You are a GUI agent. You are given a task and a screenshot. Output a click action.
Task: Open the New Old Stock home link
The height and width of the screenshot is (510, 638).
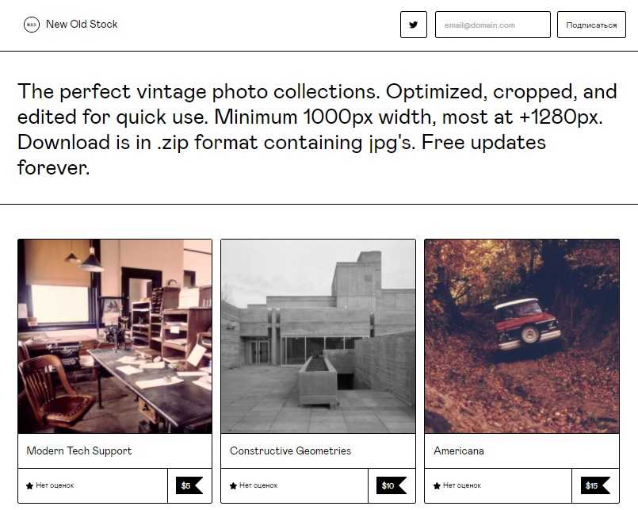[x=82, y=25]
